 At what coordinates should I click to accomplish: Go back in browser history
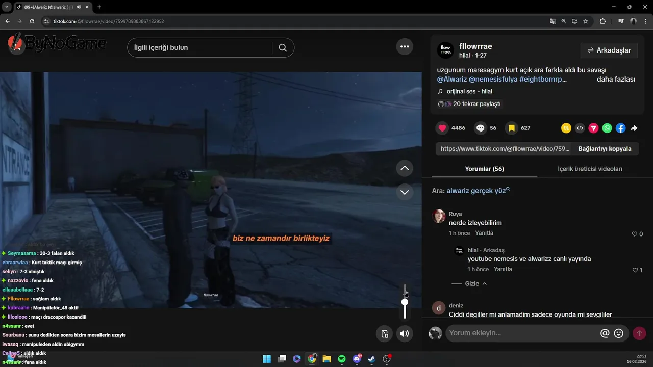pyautogui.click(x=7, y=21)
